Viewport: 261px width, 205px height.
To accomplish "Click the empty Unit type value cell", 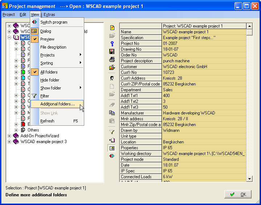I will [x=204, y=136].
